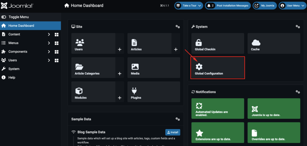Add a new article with plus
The width and height of the screenshot is (307, 146).
(x=176, y=50)
